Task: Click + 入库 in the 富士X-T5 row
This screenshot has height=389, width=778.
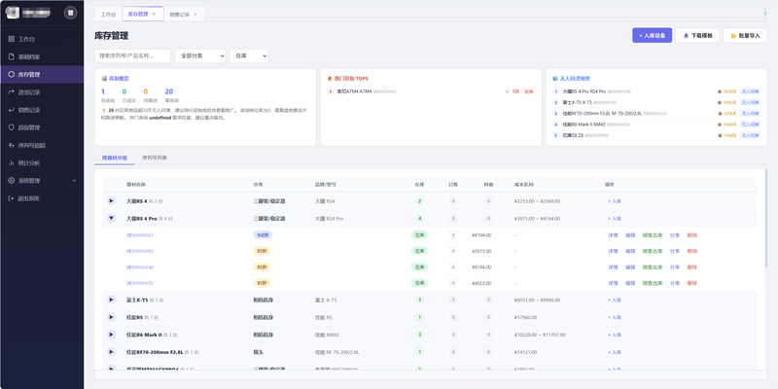Action: pos(615,301)
